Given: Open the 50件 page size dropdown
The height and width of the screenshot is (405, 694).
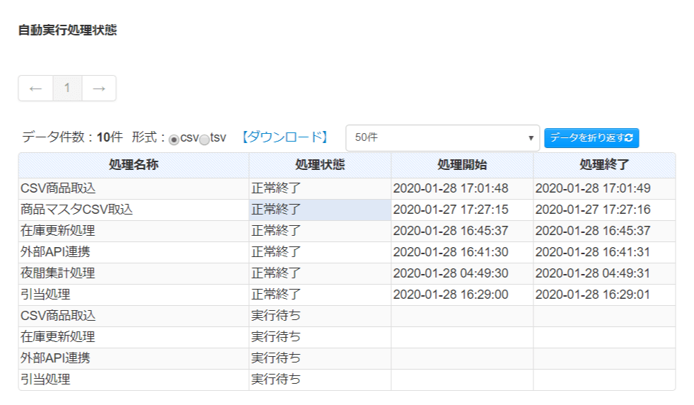Looking at the screenshot, I should 442,138.
